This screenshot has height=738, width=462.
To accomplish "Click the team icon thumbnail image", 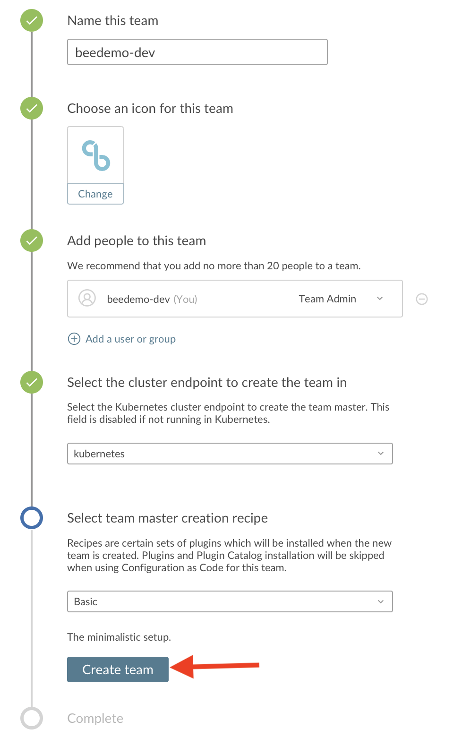I will (x=95, y=155).
